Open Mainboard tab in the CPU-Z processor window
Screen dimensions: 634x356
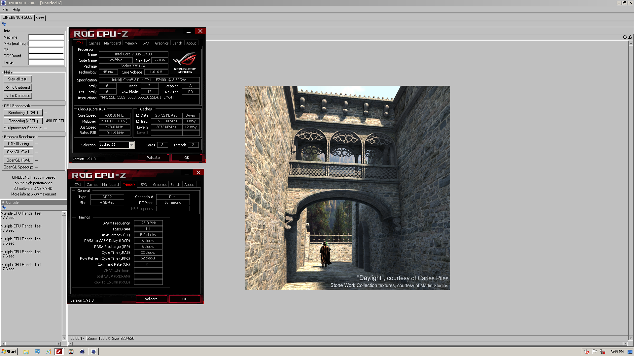pyautogui.click(x=112, y=43)
